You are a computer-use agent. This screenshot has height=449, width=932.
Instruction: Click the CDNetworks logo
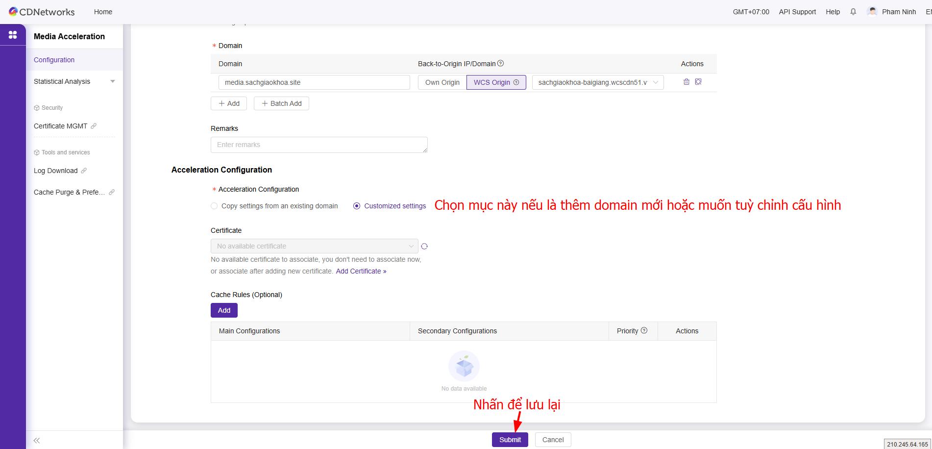click(42, 12)
